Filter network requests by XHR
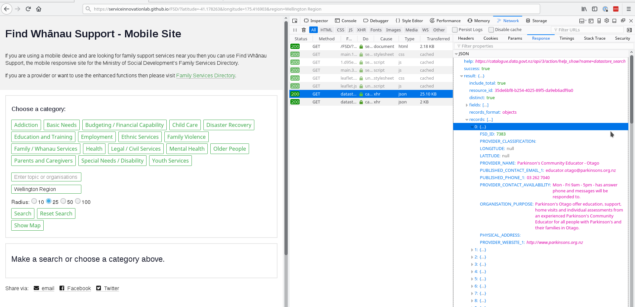 pos(361,30)
